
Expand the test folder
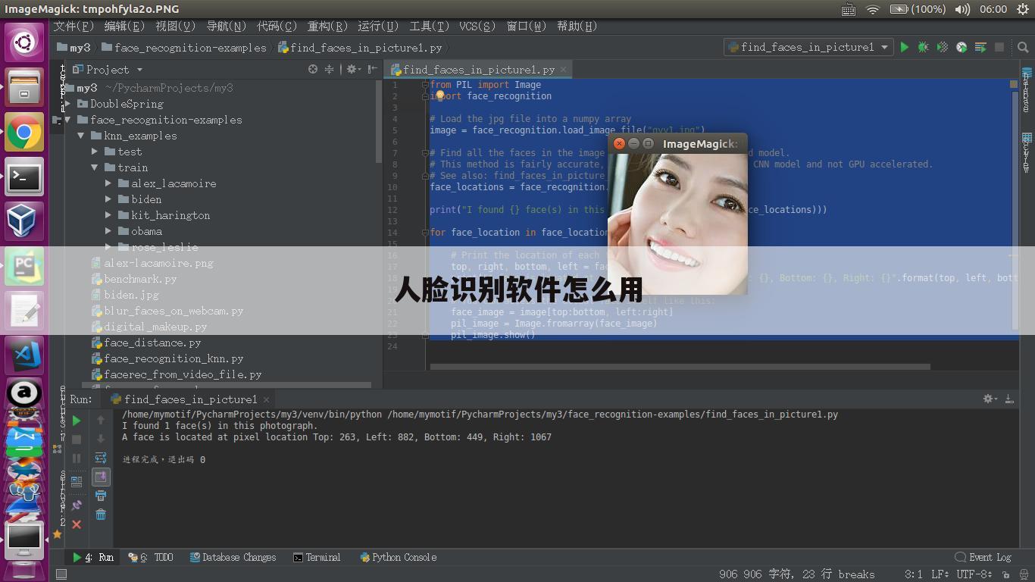95,152
